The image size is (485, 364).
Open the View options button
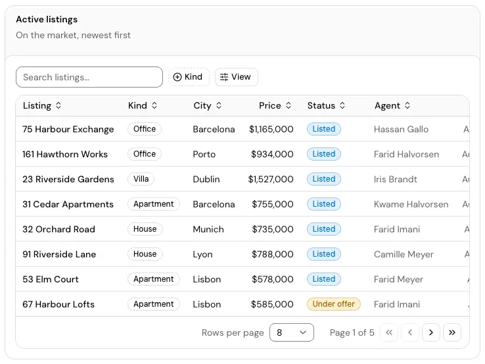tap(237, 77)
